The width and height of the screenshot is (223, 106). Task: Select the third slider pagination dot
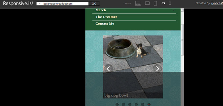click(130, 105)
